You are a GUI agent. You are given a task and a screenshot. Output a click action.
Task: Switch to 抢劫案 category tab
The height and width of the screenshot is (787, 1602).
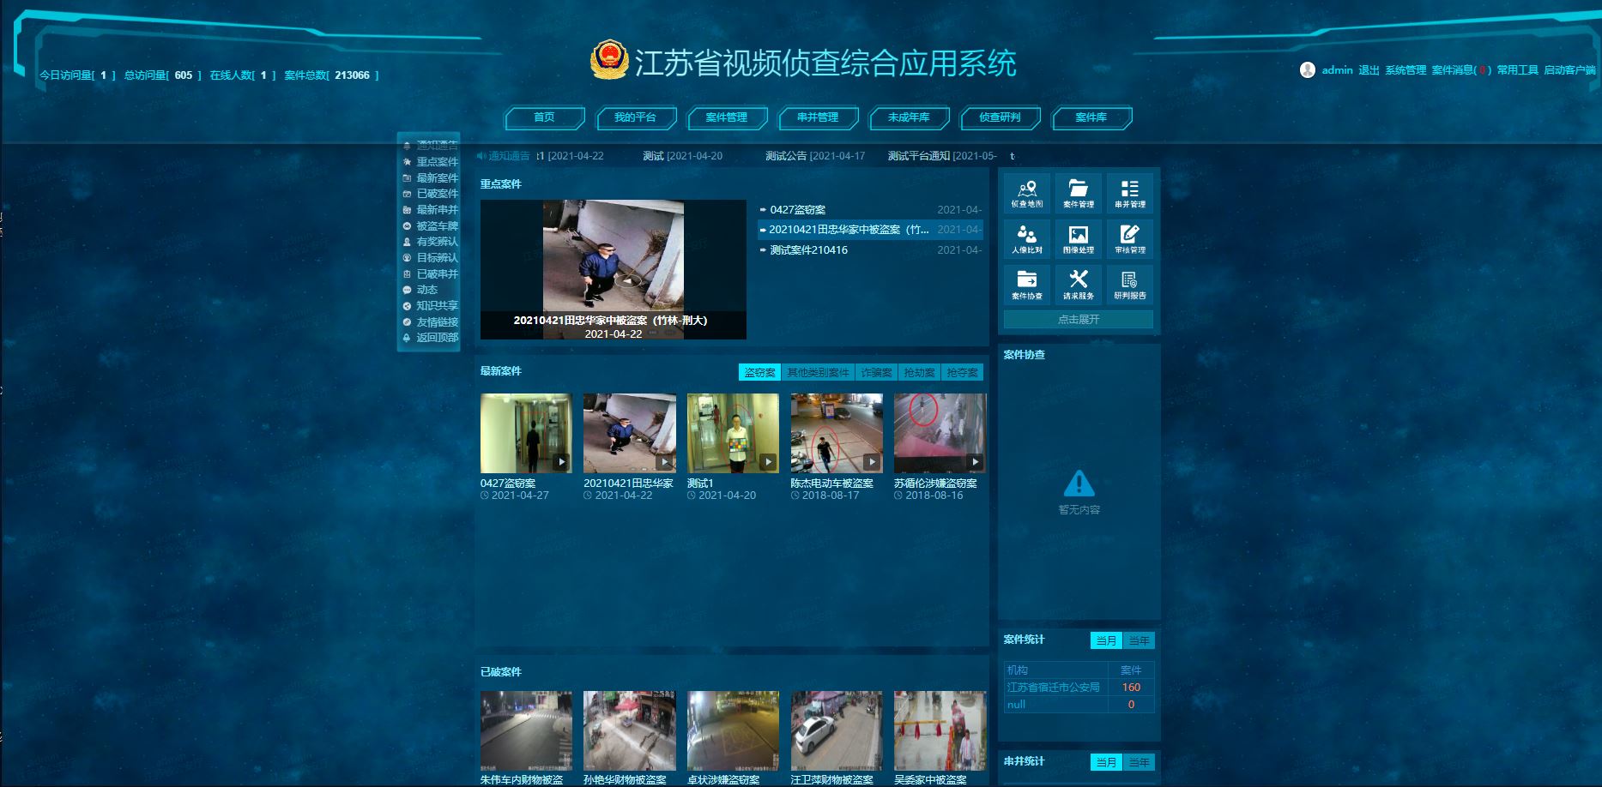[x=919, y=372]
